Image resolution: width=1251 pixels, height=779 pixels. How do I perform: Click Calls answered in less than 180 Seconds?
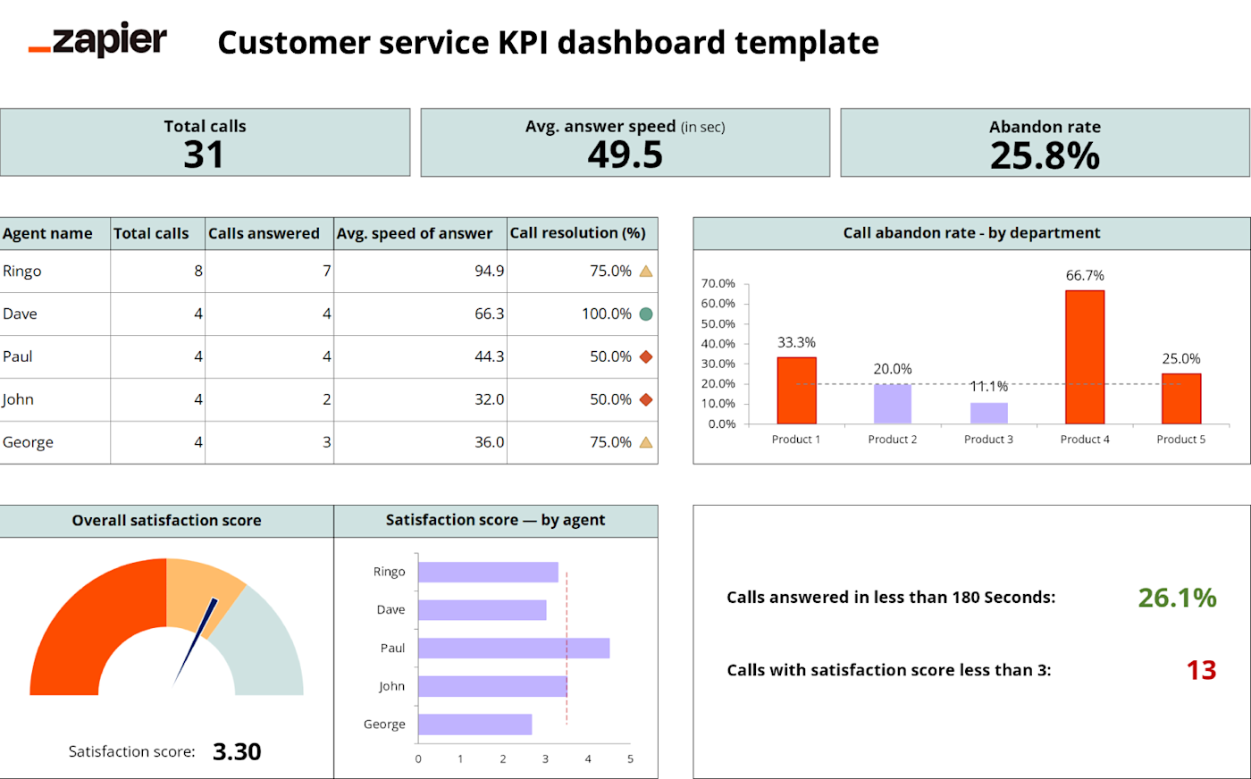[891, 598]
